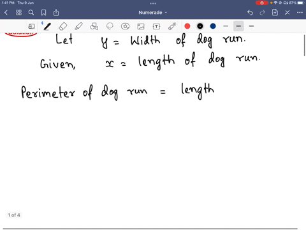Toggle the read-only view mode icon
The width and height of the screenshot is (306, 230).
(x=31, y=26)
